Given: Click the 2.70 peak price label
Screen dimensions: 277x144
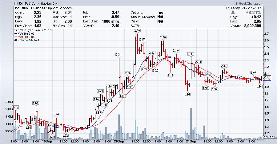Looking at the screenshot, I should (137, 31).
